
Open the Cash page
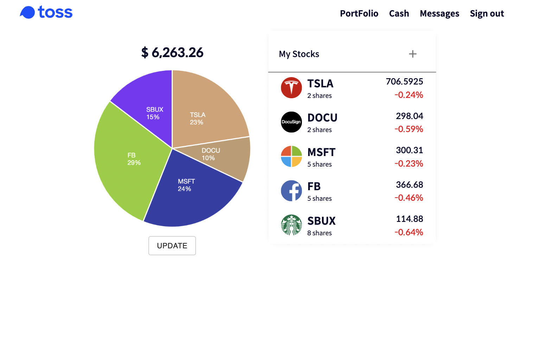pos(399,13)
